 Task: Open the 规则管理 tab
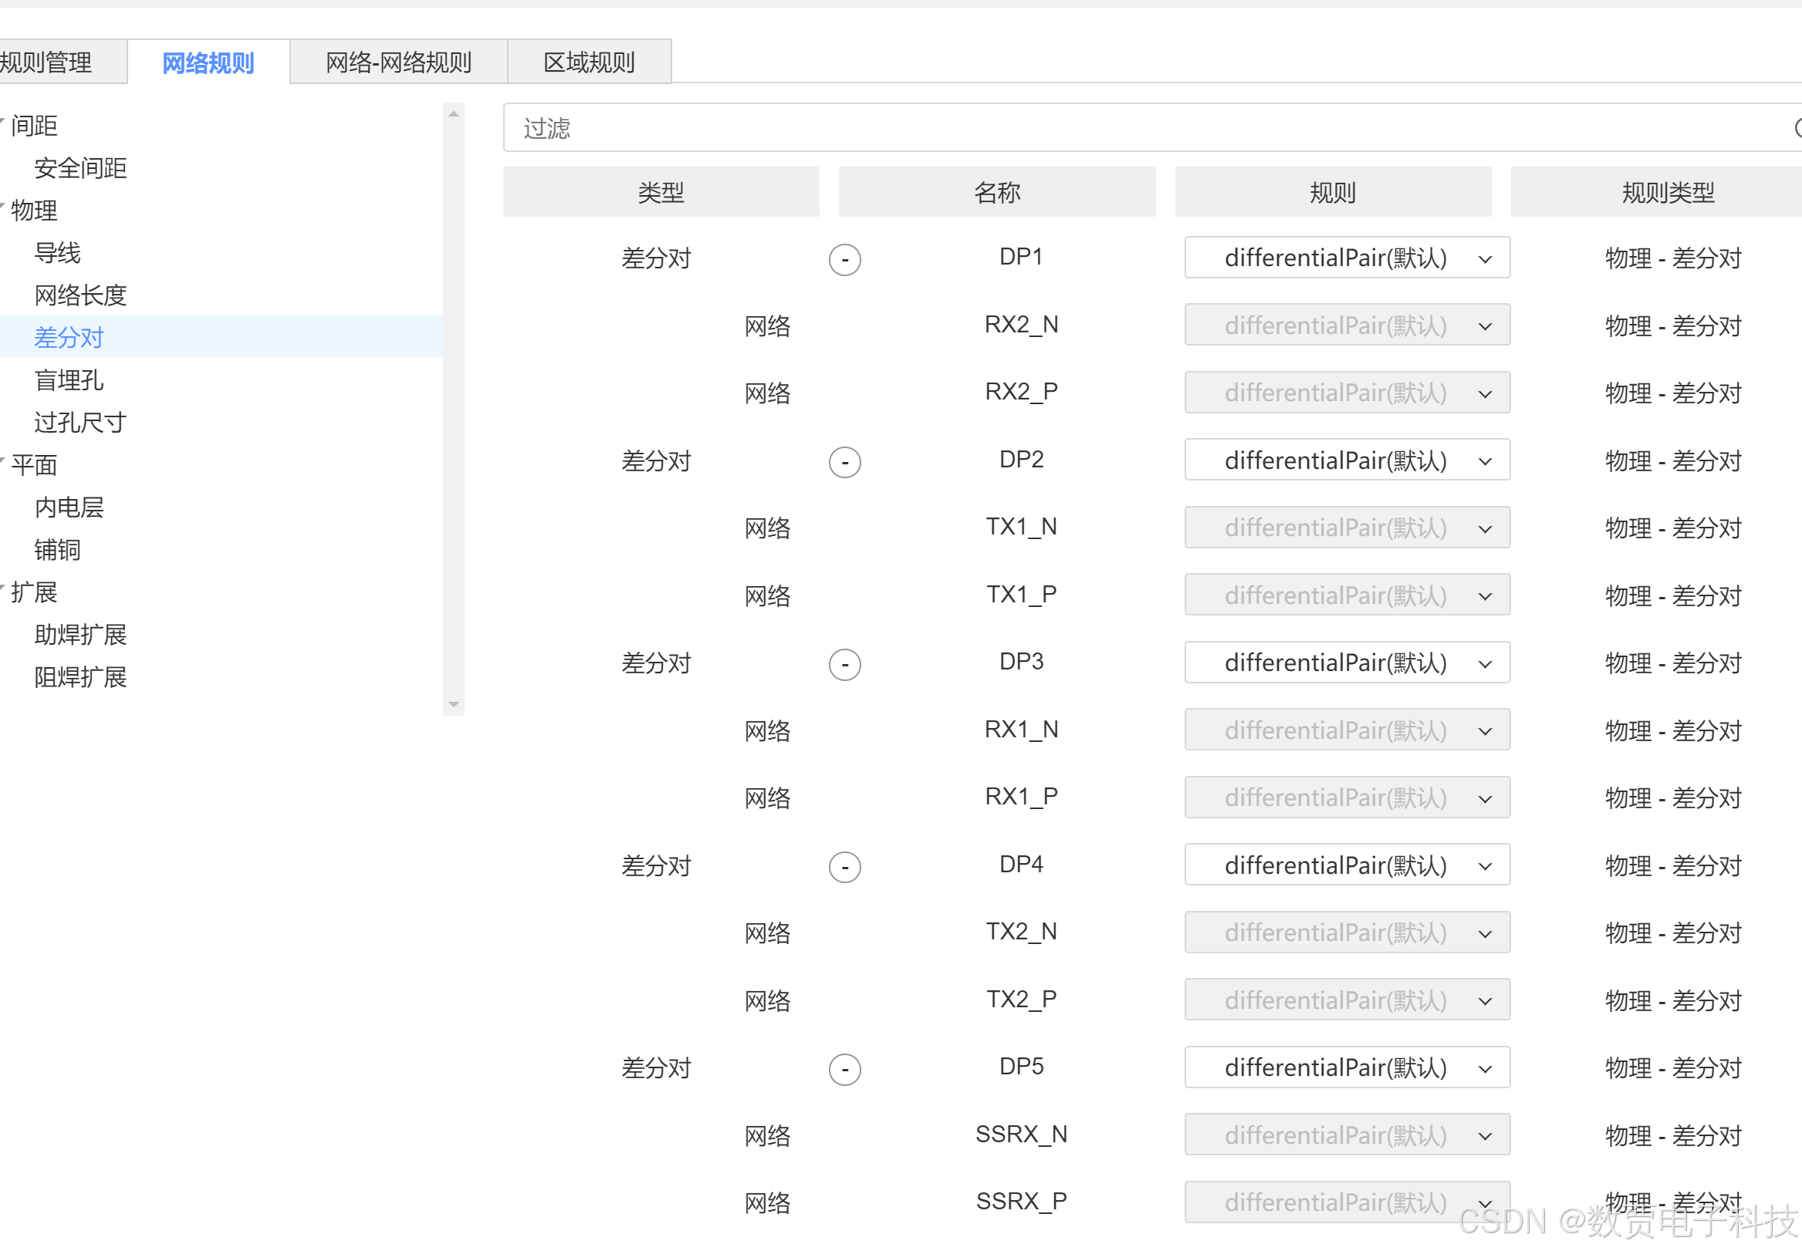pos(47,62)
